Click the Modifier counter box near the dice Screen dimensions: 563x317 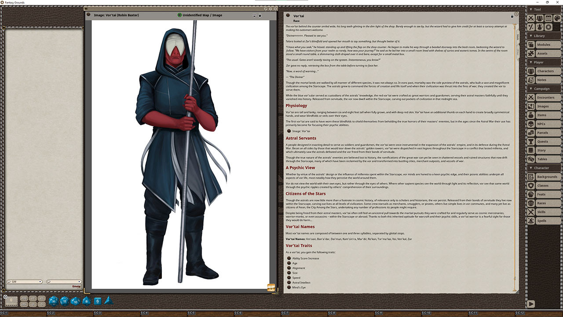click(11, 301)
